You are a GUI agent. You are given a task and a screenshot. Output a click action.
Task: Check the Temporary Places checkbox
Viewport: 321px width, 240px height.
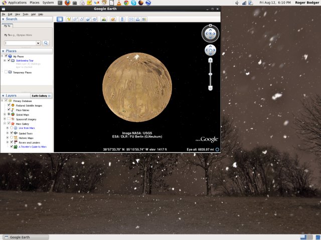coord(6,72)
